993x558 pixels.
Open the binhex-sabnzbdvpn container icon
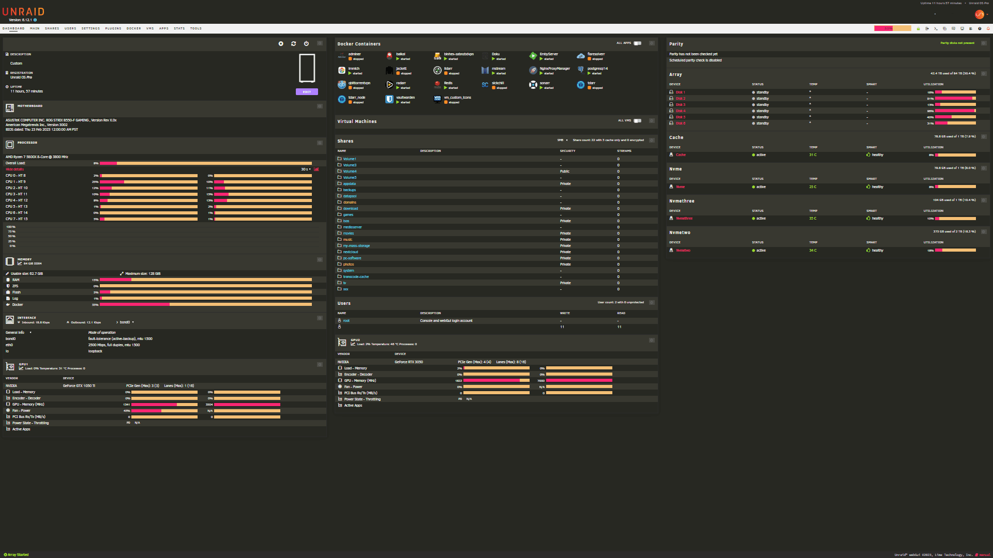pos(438,56)
